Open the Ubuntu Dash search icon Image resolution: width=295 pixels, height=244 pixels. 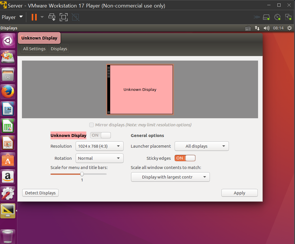pyautogui.click(x=8, y=41)
